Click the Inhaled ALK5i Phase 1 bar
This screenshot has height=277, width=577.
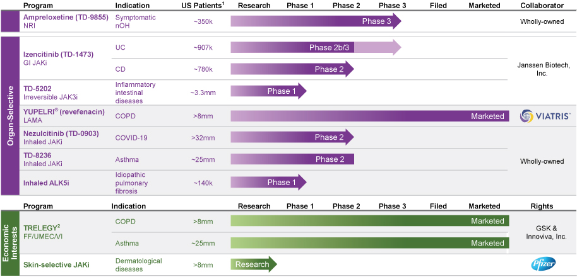(x=268, y=183)
